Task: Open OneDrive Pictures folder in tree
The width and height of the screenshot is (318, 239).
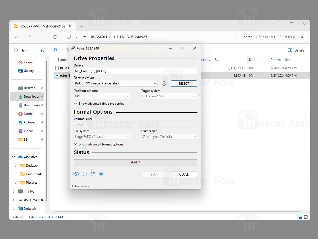Action: [x=29, y=183]
